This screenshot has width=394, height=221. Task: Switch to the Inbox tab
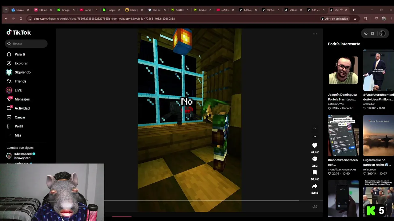click(x=133, y=10)
